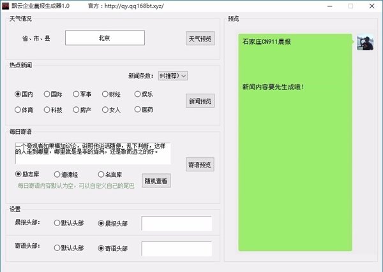The image size is (383, 272).
Task: Close the 飘云企业晨报生成器 window
Action: coord(372,6)
